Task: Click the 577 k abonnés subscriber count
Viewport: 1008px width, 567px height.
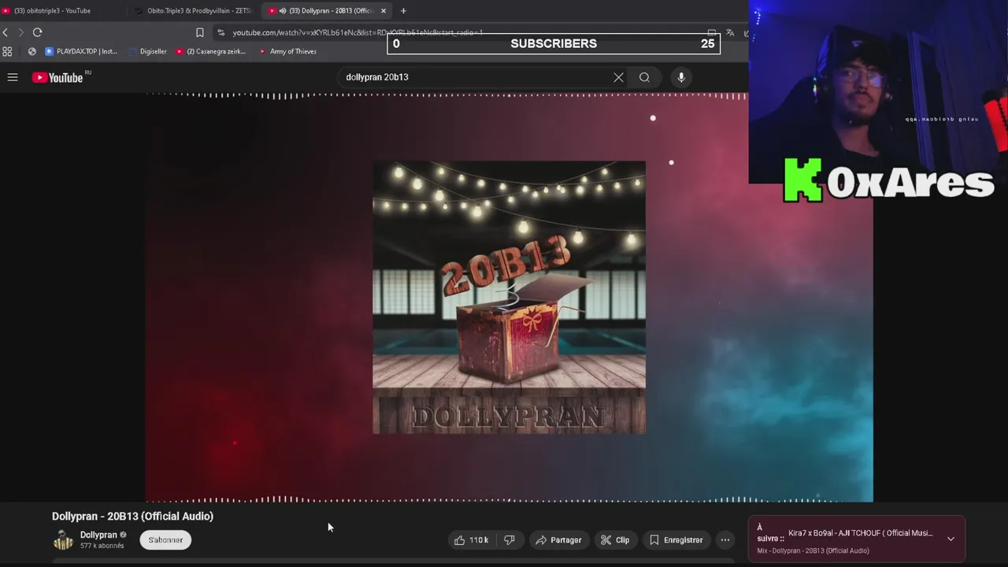Action: [x=102, y=546]
